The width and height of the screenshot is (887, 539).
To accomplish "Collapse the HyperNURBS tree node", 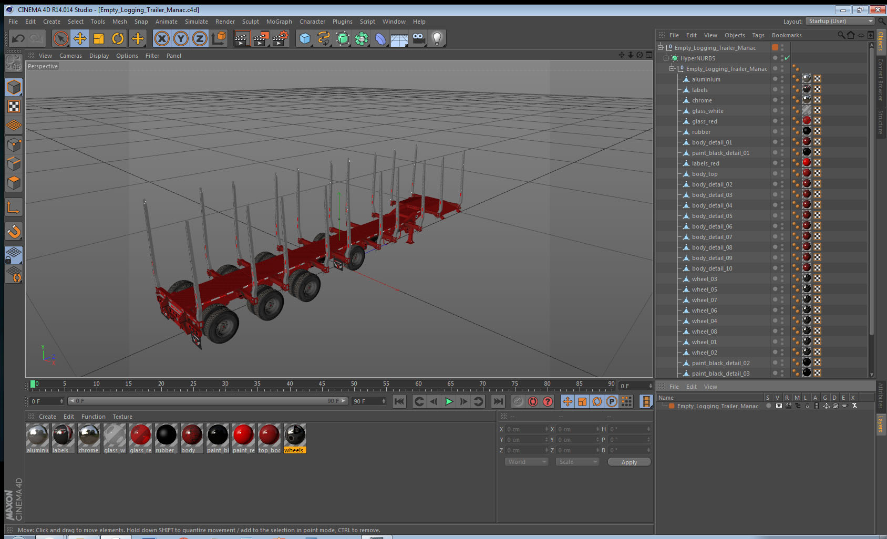I will [666, 58].
